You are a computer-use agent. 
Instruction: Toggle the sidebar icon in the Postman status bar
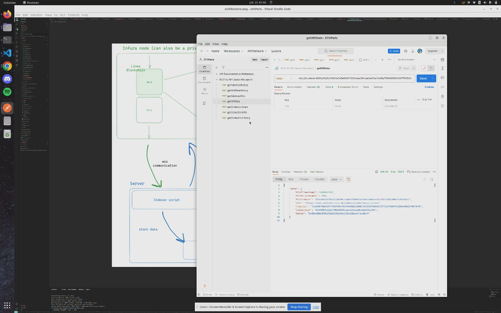[199, 295]
